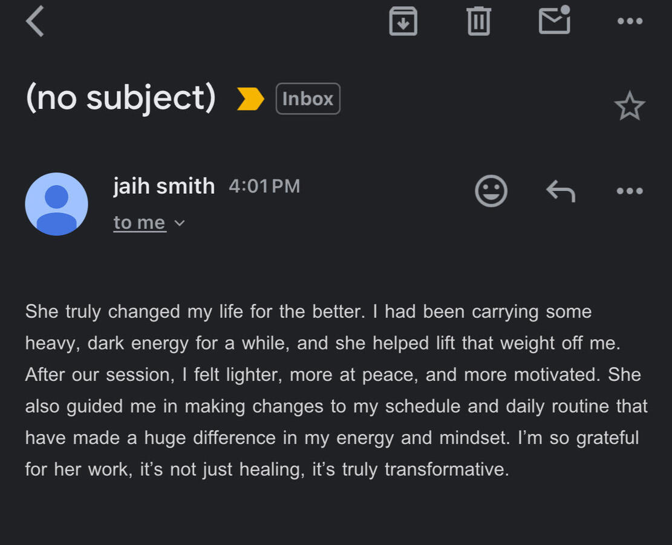The height and width of the screenshot is (545, 672).
Task: Reply to jaih smith's message
Action: [x=561, y=191]
